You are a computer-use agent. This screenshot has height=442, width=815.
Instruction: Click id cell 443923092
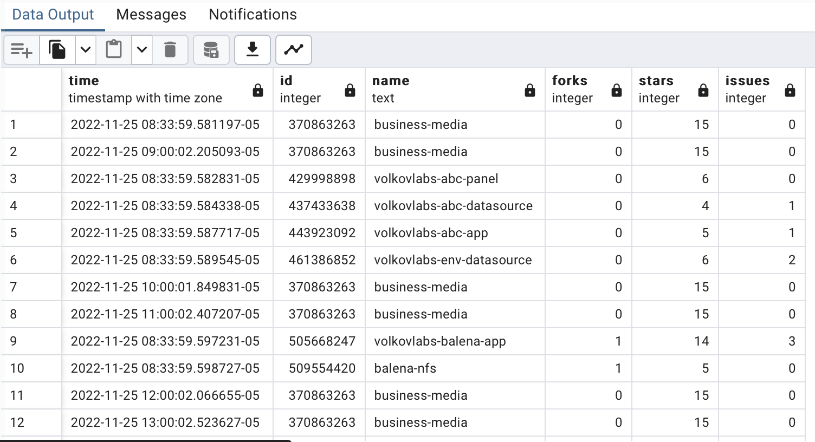[x=319, y=233]
